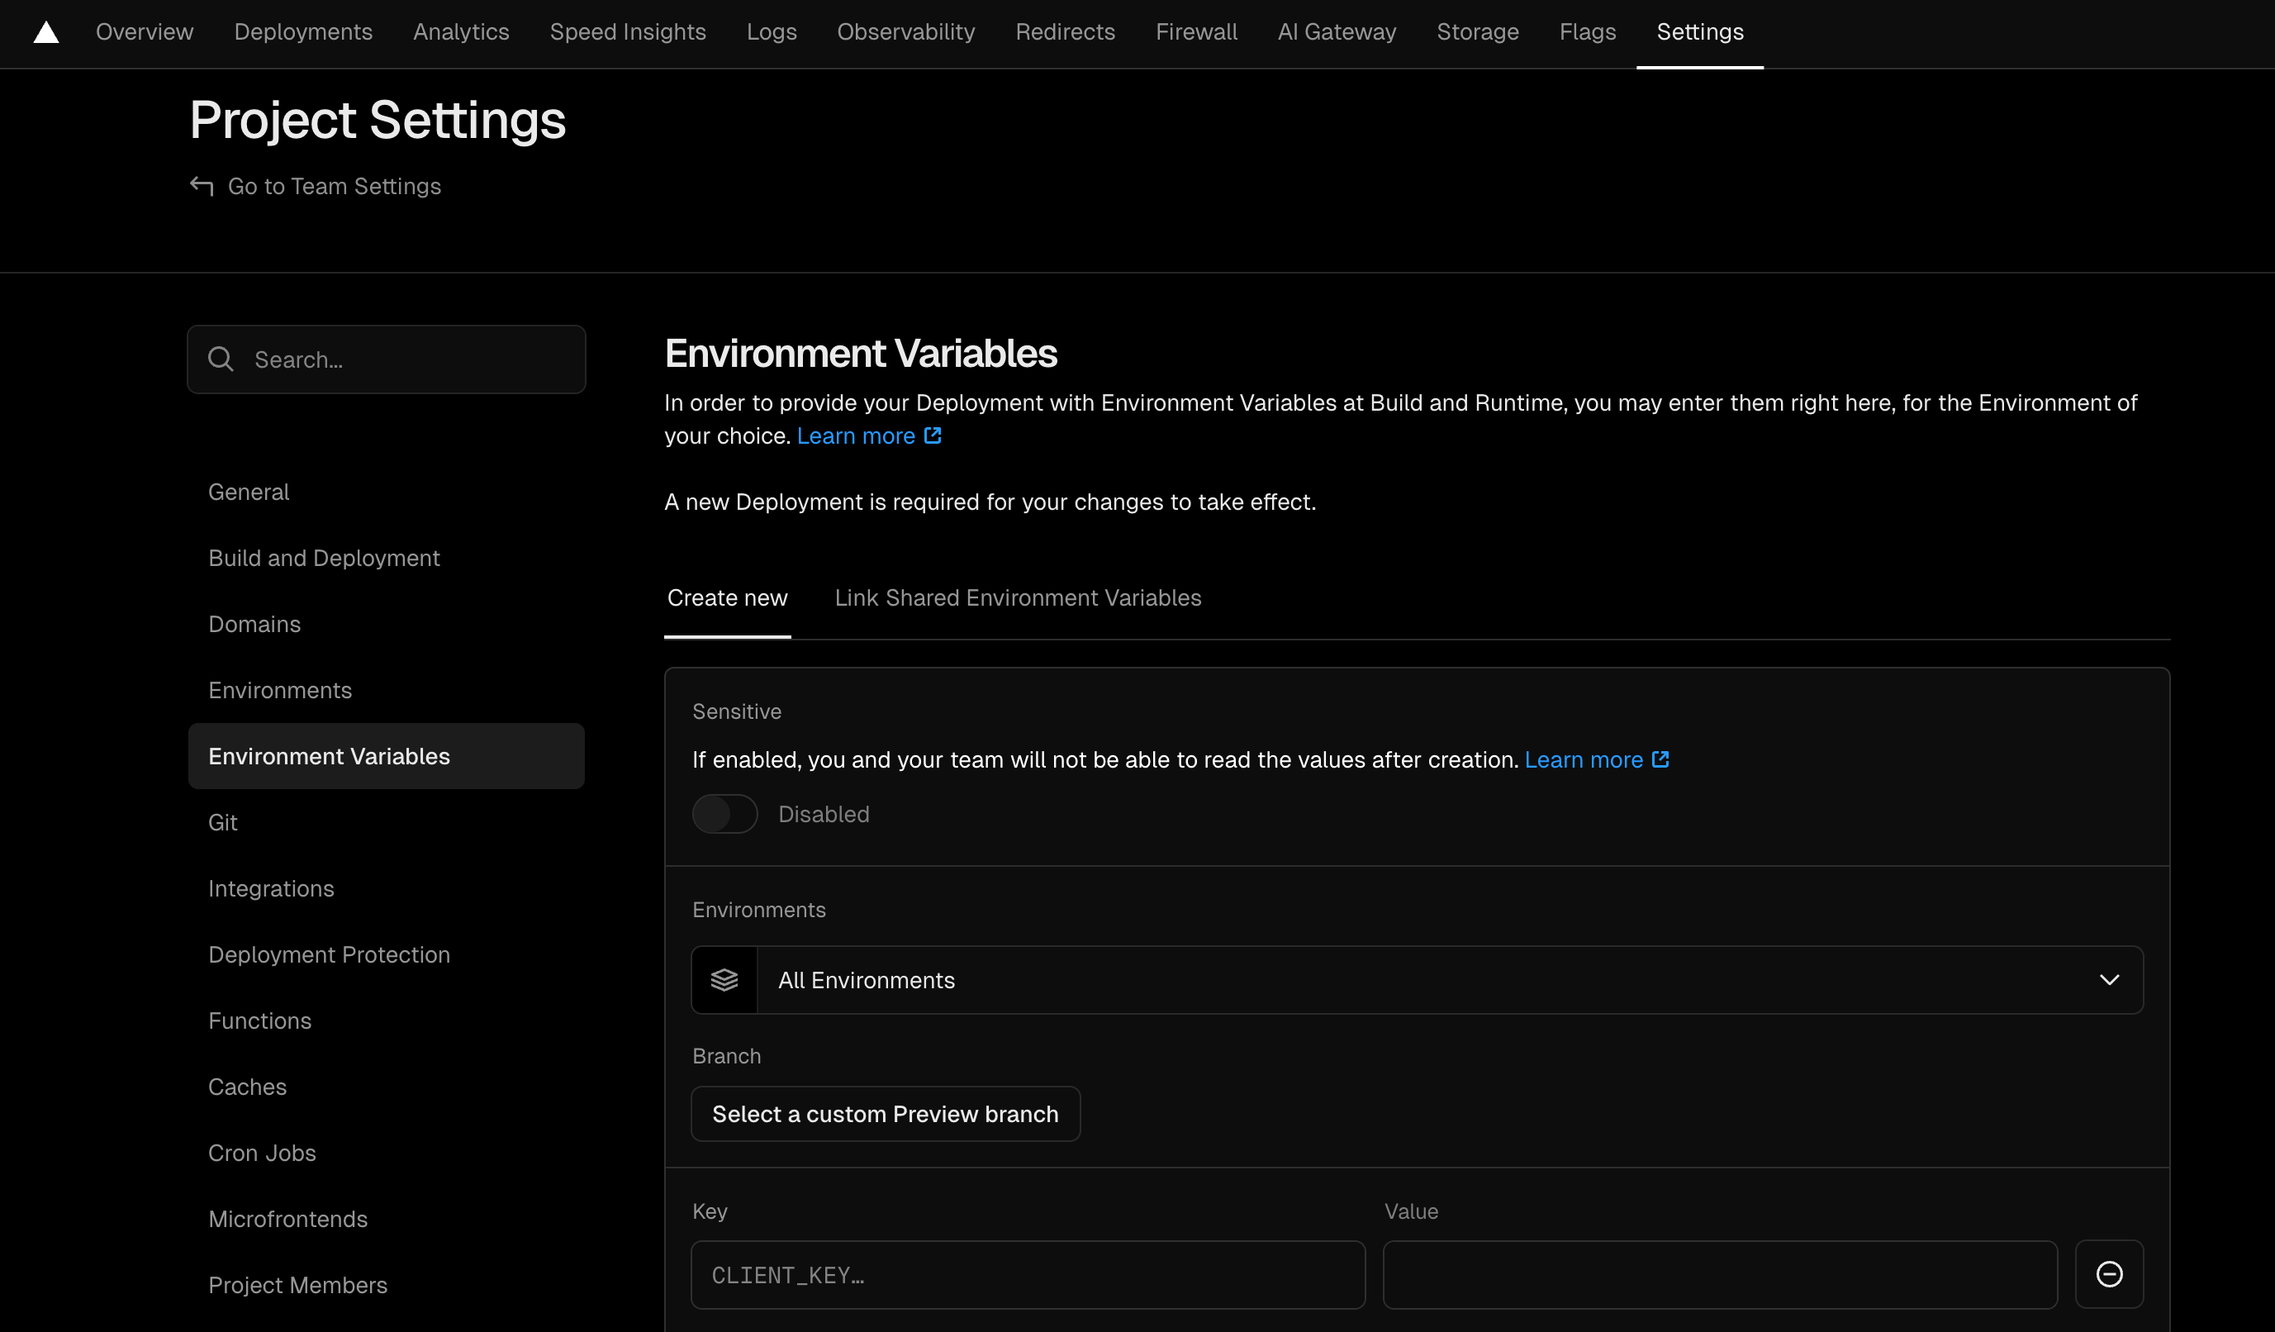Click Select a custom Preview branch
This screenshot has width=2275, height=1332.
885,1114
